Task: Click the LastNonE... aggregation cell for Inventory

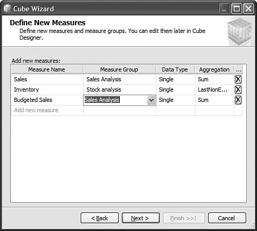Action: [214, 90]
